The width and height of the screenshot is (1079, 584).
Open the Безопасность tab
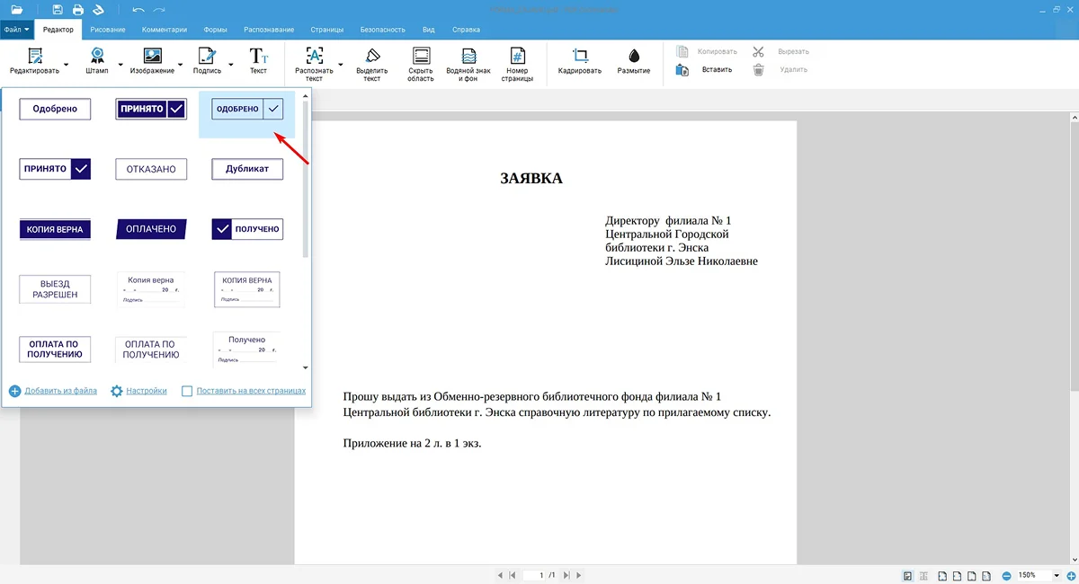point(383,30)
